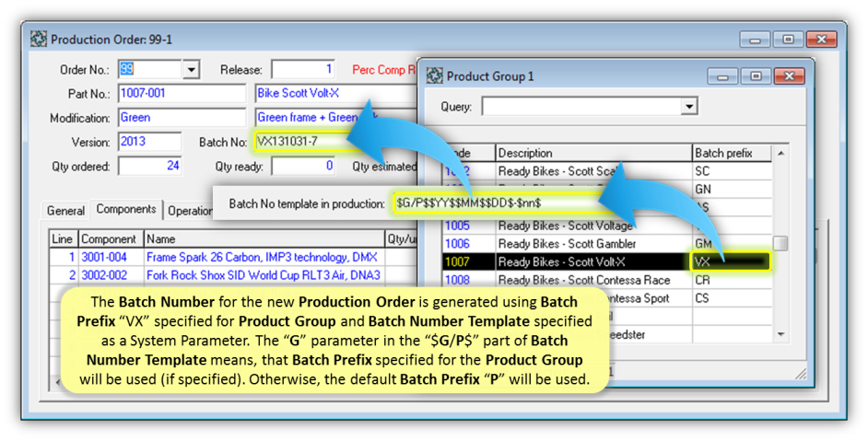
Task: Maximize the Production Order window
Action: tap(788, 40)
